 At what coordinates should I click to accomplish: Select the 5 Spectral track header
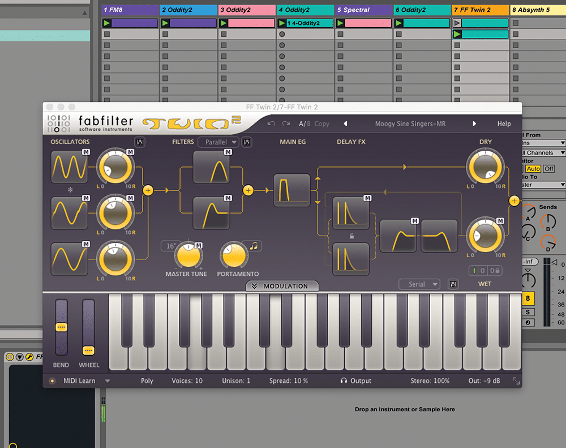point(363,10)
